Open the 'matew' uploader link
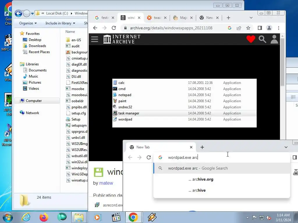298x223 pixels. pos(106,183)
